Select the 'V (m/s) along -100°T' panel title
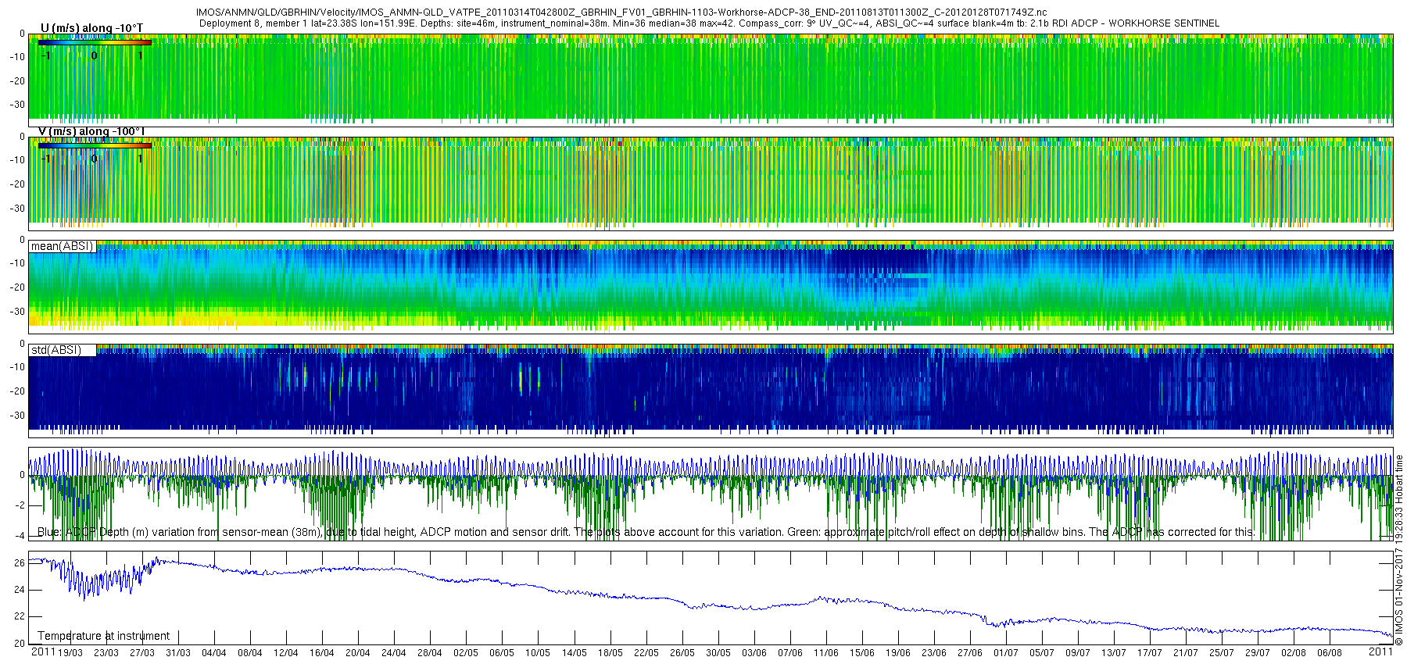 pyautogui.click(x=91, y=131)
